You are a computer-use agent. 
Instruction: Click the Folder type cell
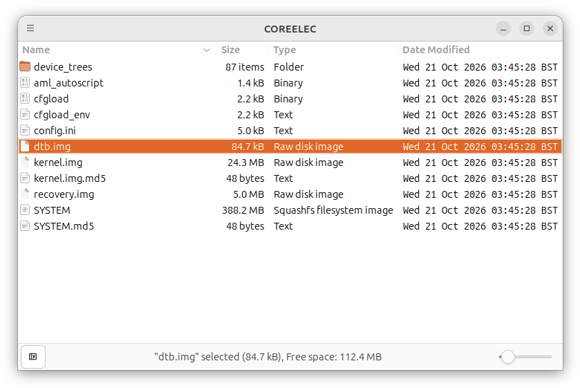click(x=288, y=67)
